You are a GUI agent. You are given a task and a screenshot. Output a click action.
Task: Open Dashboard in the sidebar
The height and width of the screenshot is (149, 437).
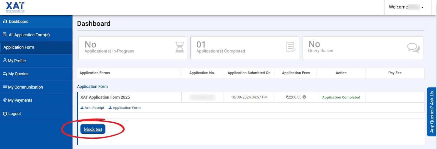tap(36, 22)
